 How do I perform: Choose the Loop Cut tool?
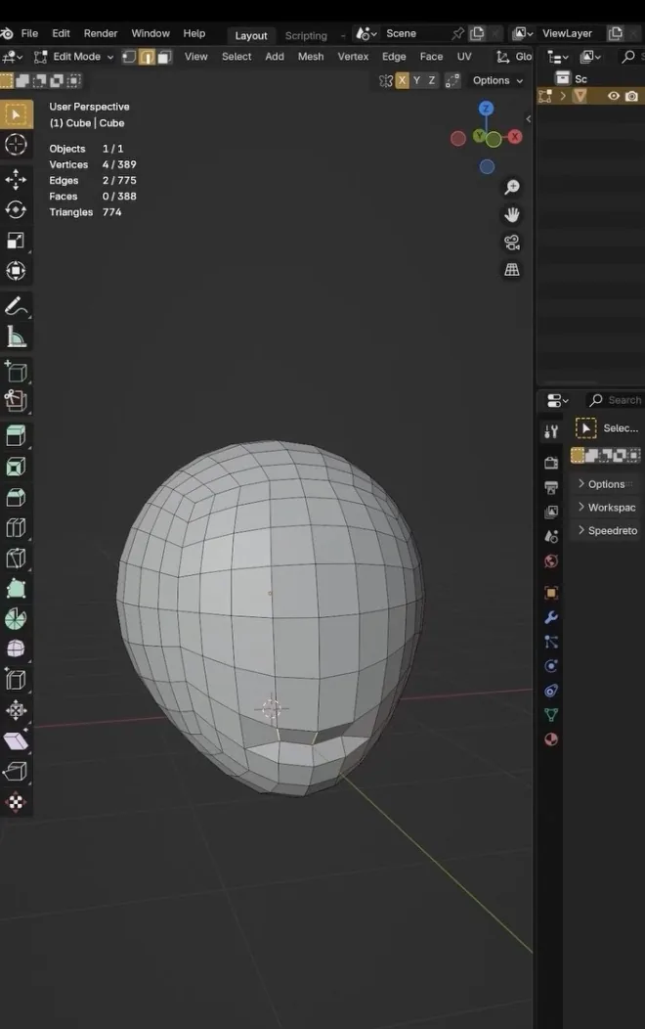coord(16,528)
